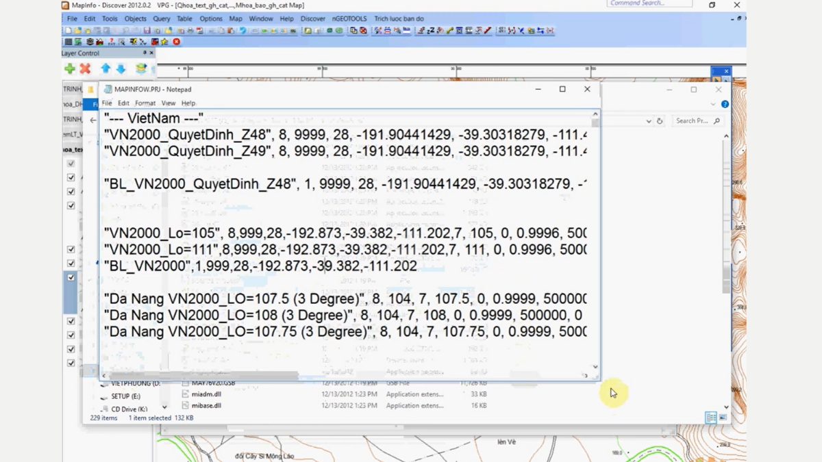Viewport: 822px width, 462px height.
Task: Click the Open Table icon in the toolbar
Action: [x=77, y=30]
